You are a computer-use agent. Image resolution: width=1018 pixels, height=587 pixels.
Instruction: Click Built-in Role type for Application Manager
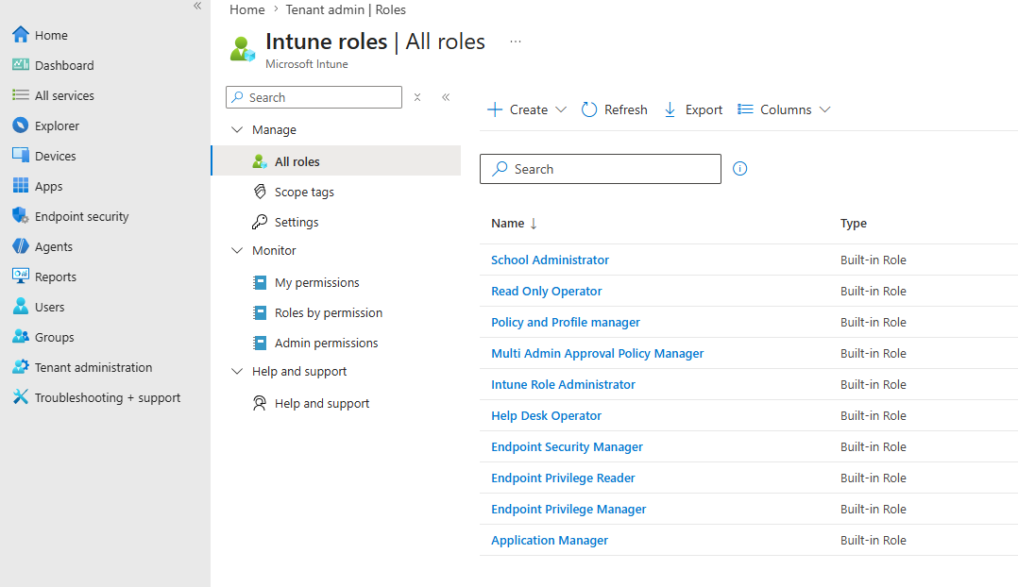tap(874, 540)
